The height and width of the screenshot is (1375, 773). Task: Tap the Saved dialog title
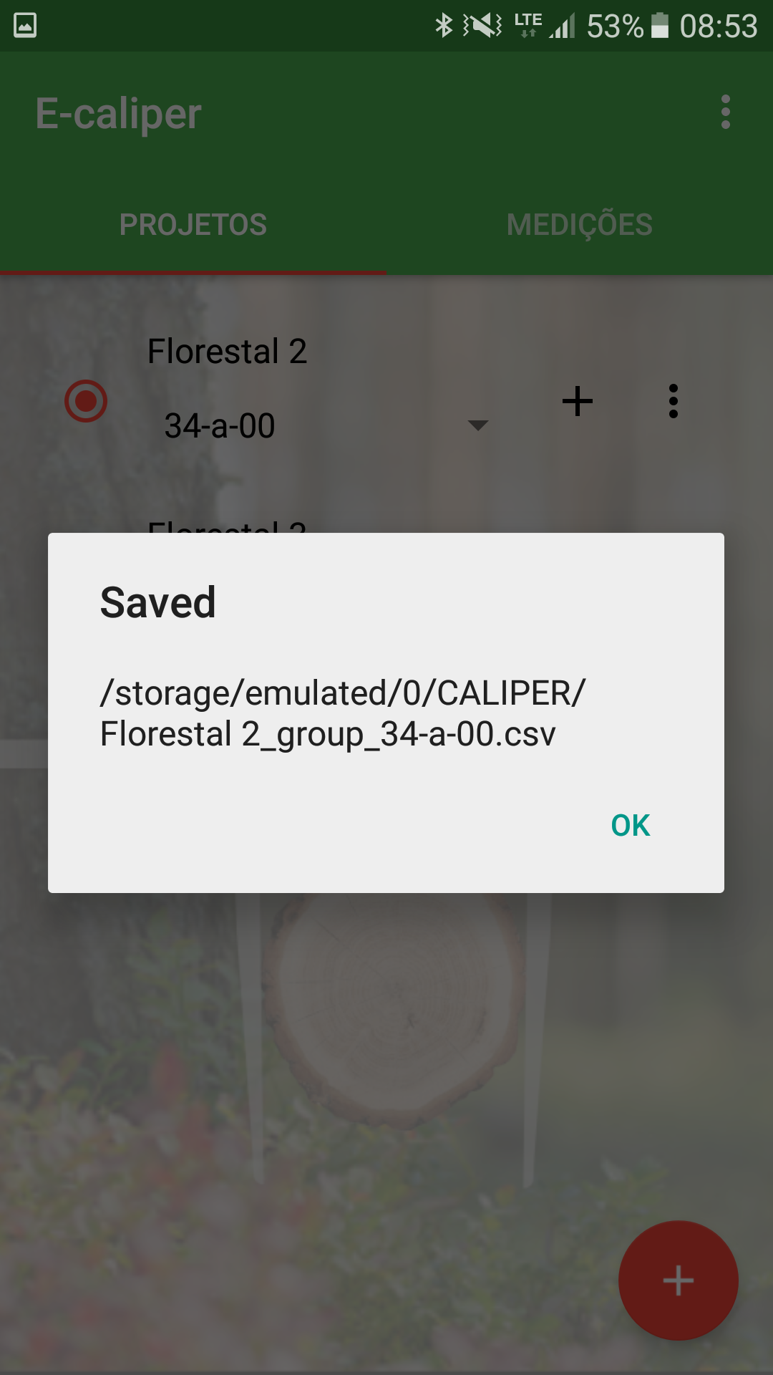click(x=158, y=602)
